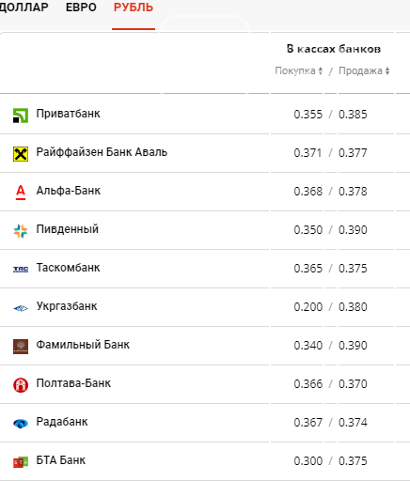
Task: Open the Райффайзен Банк Аваль link
Action: tap(102, 152)
